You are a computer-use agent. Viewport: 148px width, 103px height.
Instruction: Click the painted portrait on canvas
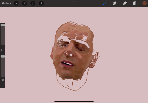click(x=75, y=56)
